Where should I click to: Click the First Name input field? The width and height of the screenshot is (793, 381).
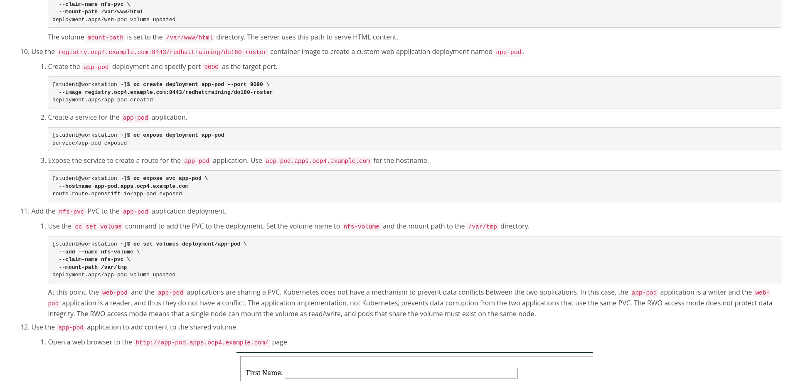[401, 373]
